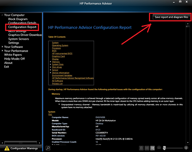The width and height of the screenshot is (192, 152).
Task: Click the zoom in plus icon
Action: [186, 148]
